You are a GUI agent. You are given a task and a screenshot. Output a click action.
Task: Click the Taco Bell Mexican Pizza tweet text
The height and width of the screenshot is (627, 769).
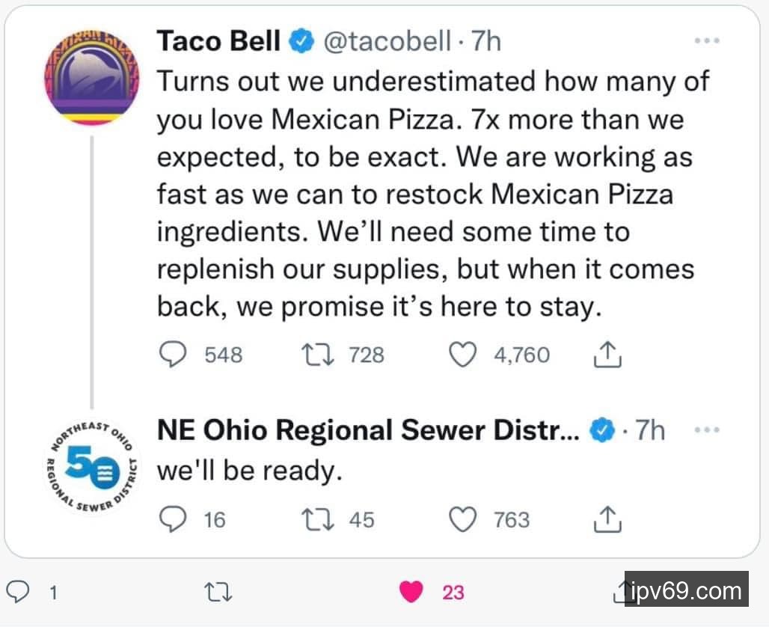[x=423, y=193]
